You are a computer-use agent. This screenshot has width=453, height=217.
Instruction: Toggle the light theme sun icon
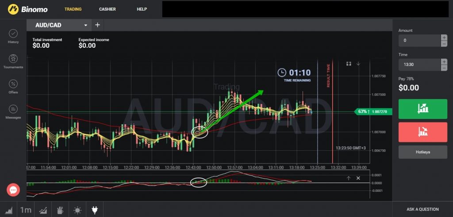coord(77,210)
